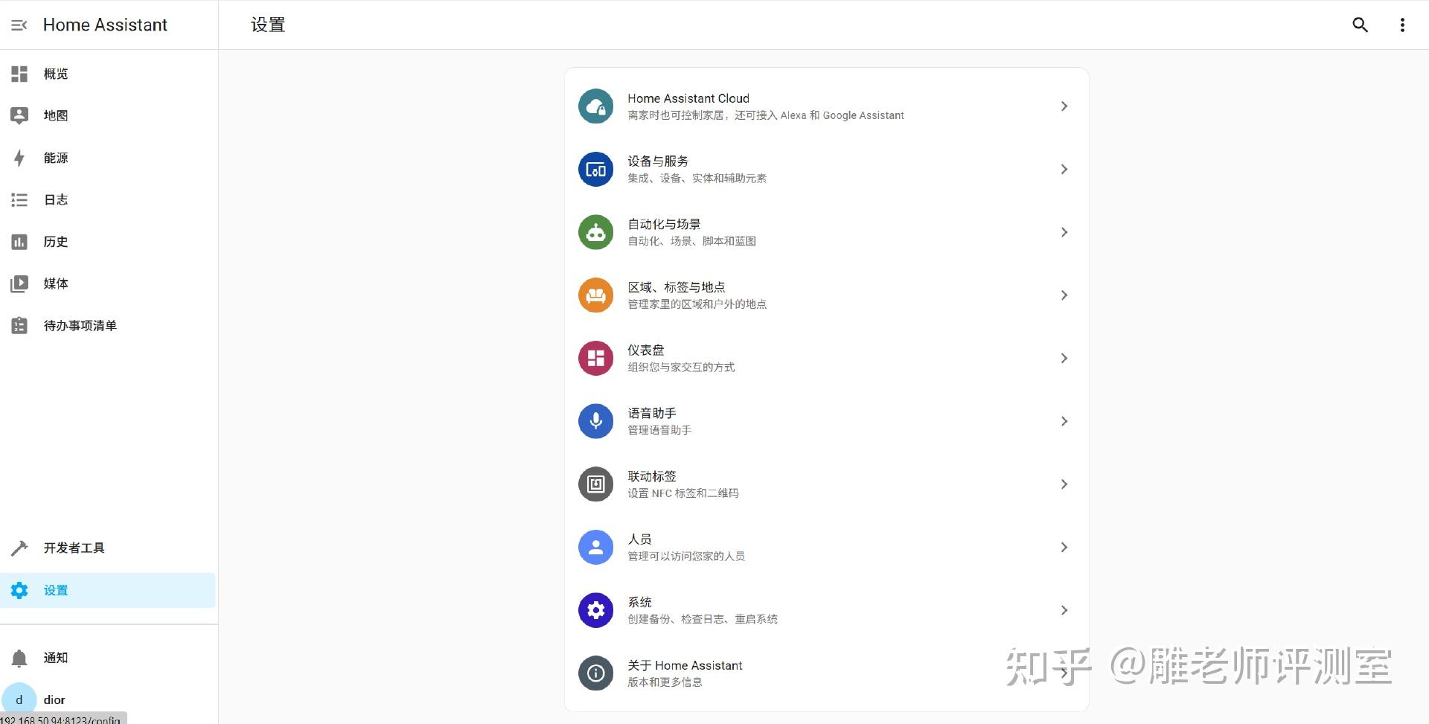The width and height of the screenshot is (1429, 724).
Task: Select 能源 in the sidebar
Action: 56,158
